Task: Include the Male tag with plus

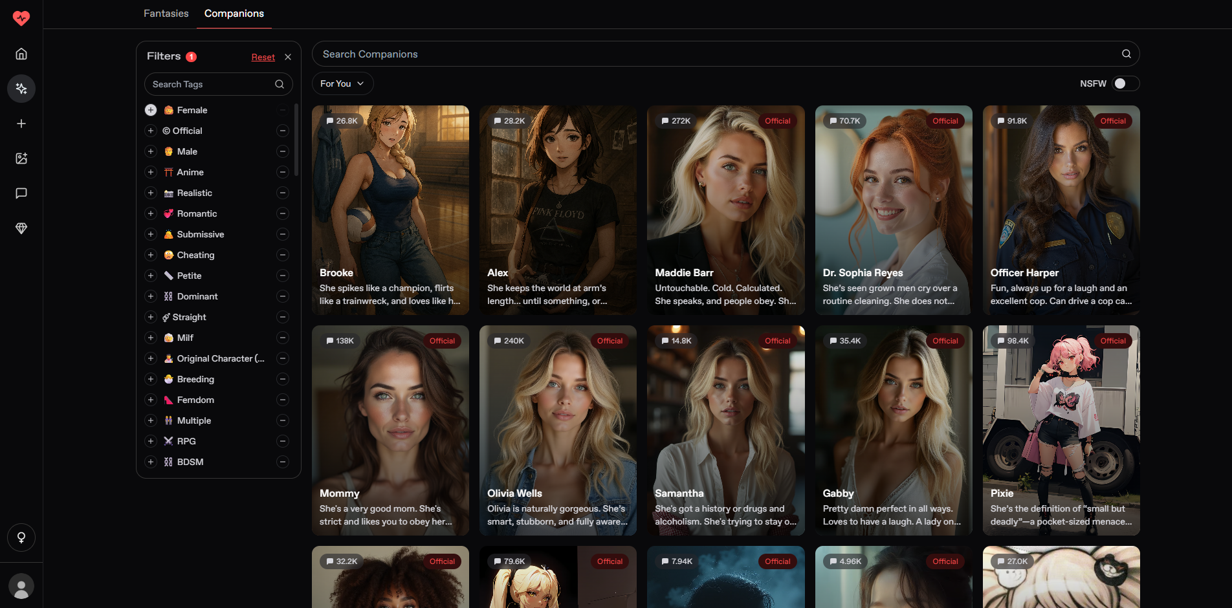Action: (151, 151)
